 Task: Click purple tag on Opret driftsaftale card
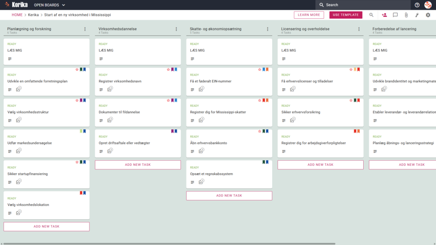[x=172, y=131]
